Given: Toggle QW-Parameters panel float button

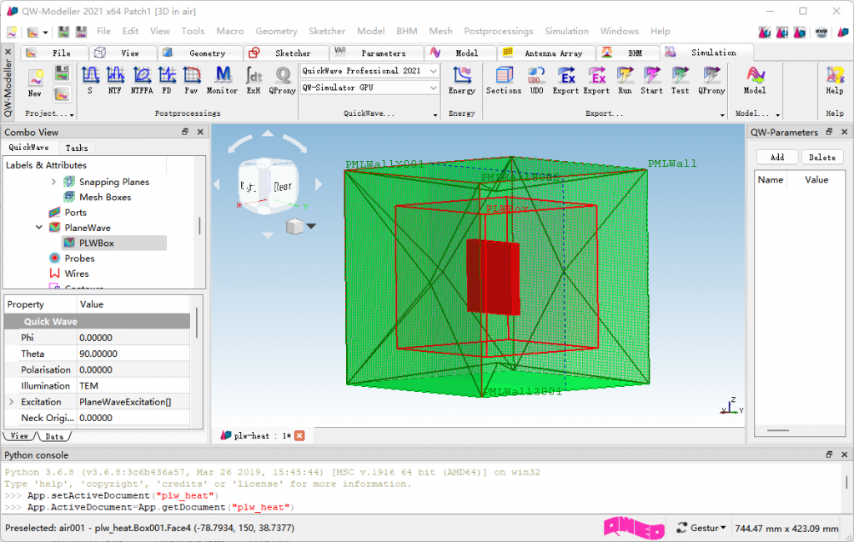Looking at the screenshot, I should 829,132.
